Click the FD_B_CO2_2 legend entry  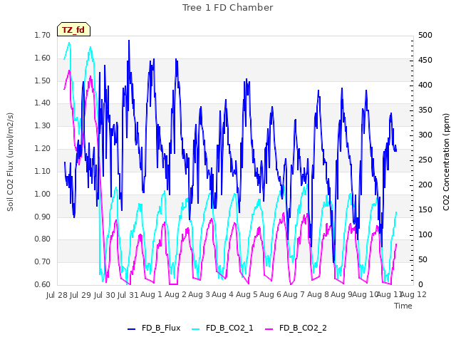pos(296,328)
